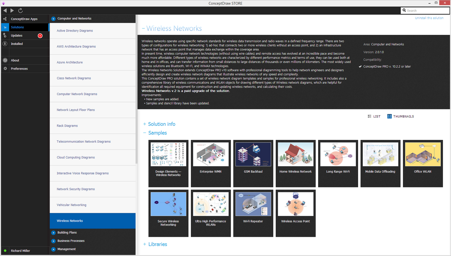Viewport: 451px width, 256px height.
Task: Click the Preferences gear icon
Action: [x=5, y=69]
